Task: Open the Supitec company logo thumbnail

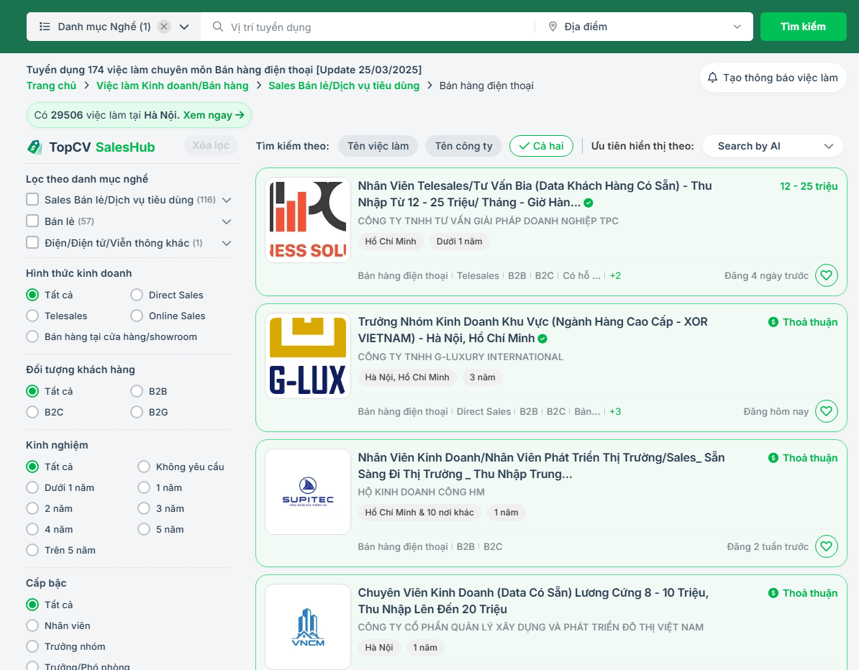Action: coord(308,492)
